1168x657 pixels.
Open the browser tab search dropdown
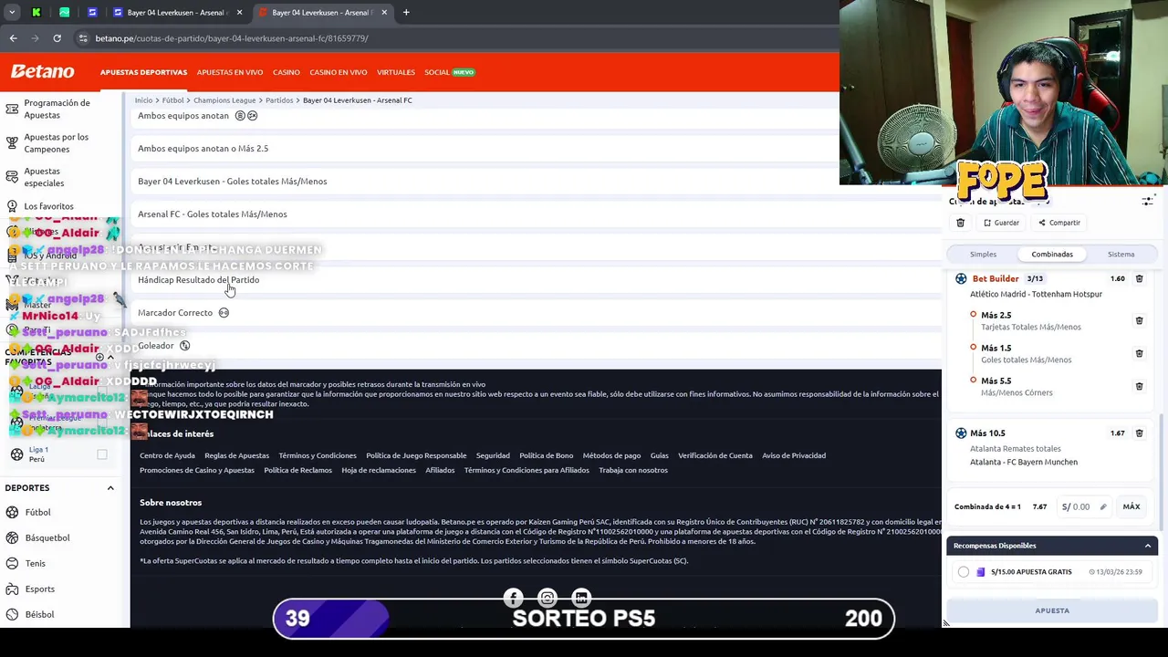pos(12,13)
